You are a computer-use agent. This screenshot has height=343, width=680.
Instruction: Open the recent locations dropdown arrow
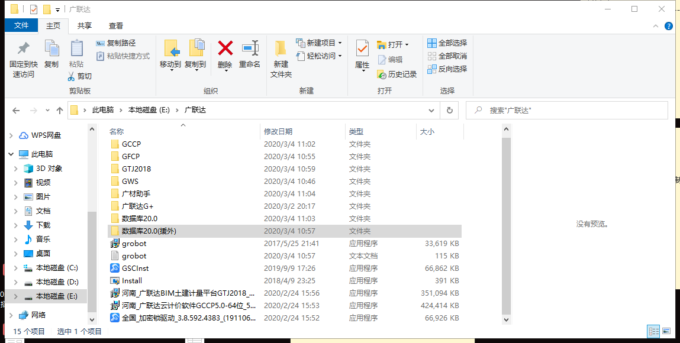click(47, 111)
